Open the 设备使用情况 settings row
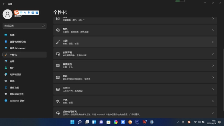This screenshot has height=126, width=224. click(135, 113)
